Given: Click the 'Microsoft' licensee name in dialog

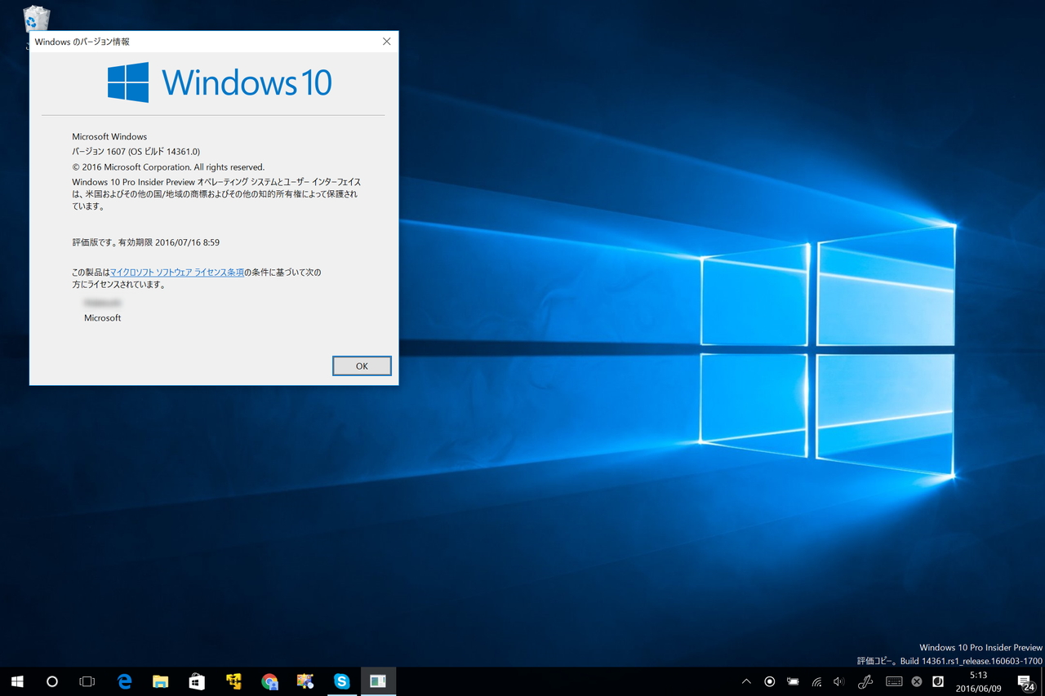Looking at the screenshot, I should (102, 318).
